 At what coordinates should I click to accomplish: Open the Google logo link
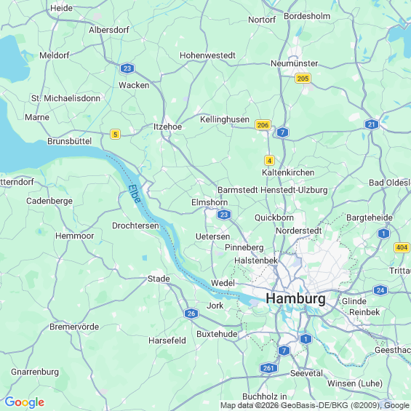click(x=25, y=402)
